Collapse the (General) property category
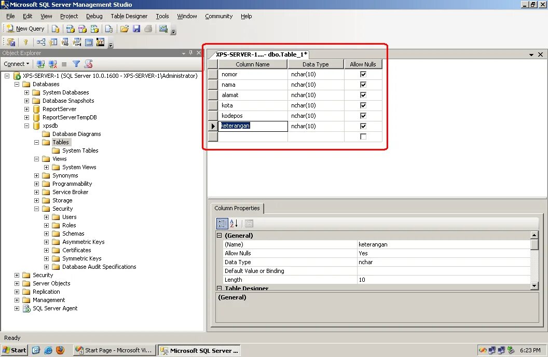548x357 pixels. (220, 236)
